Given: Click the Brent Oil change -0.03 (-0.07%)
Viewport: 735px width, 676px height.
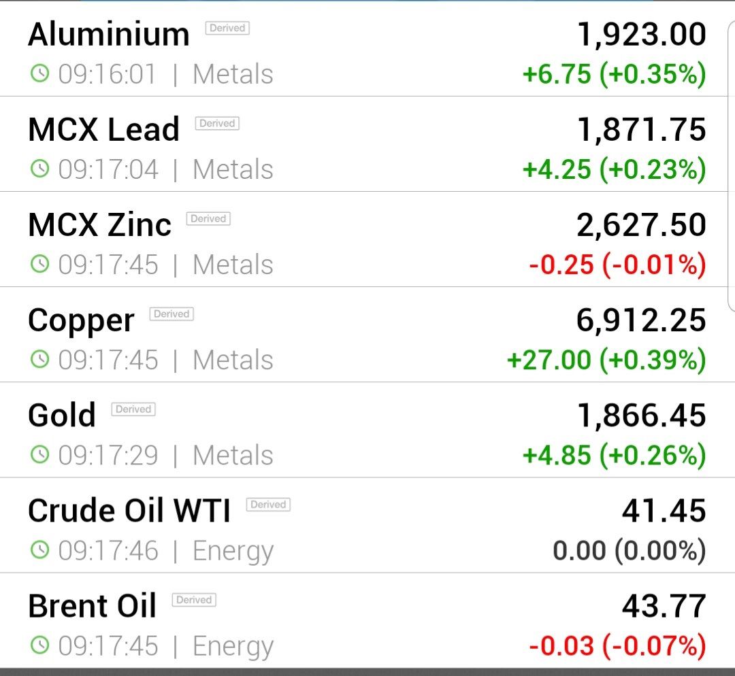Looking at the screenshot, I should tap(617, 645).
